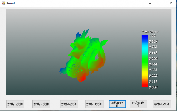Open an stl file via 加载stl文件
This screenshot has height=111, width=177.
point(94,104)
